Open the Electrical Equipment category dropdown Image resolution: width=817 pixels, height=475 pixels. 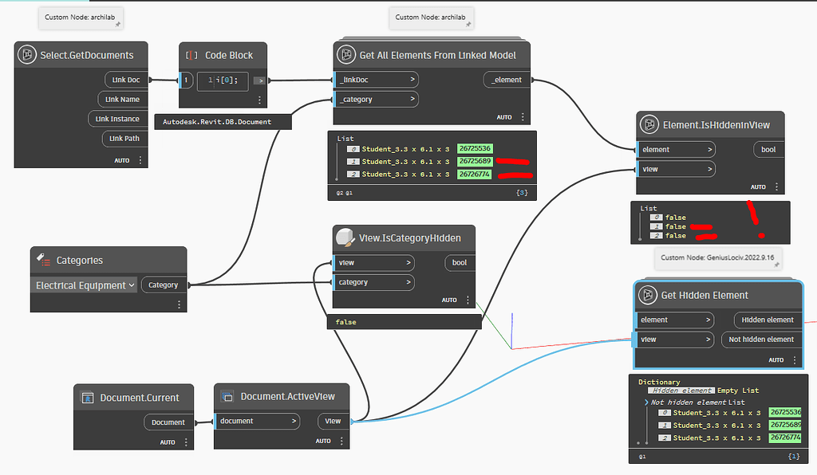click(x=83, y=285)
